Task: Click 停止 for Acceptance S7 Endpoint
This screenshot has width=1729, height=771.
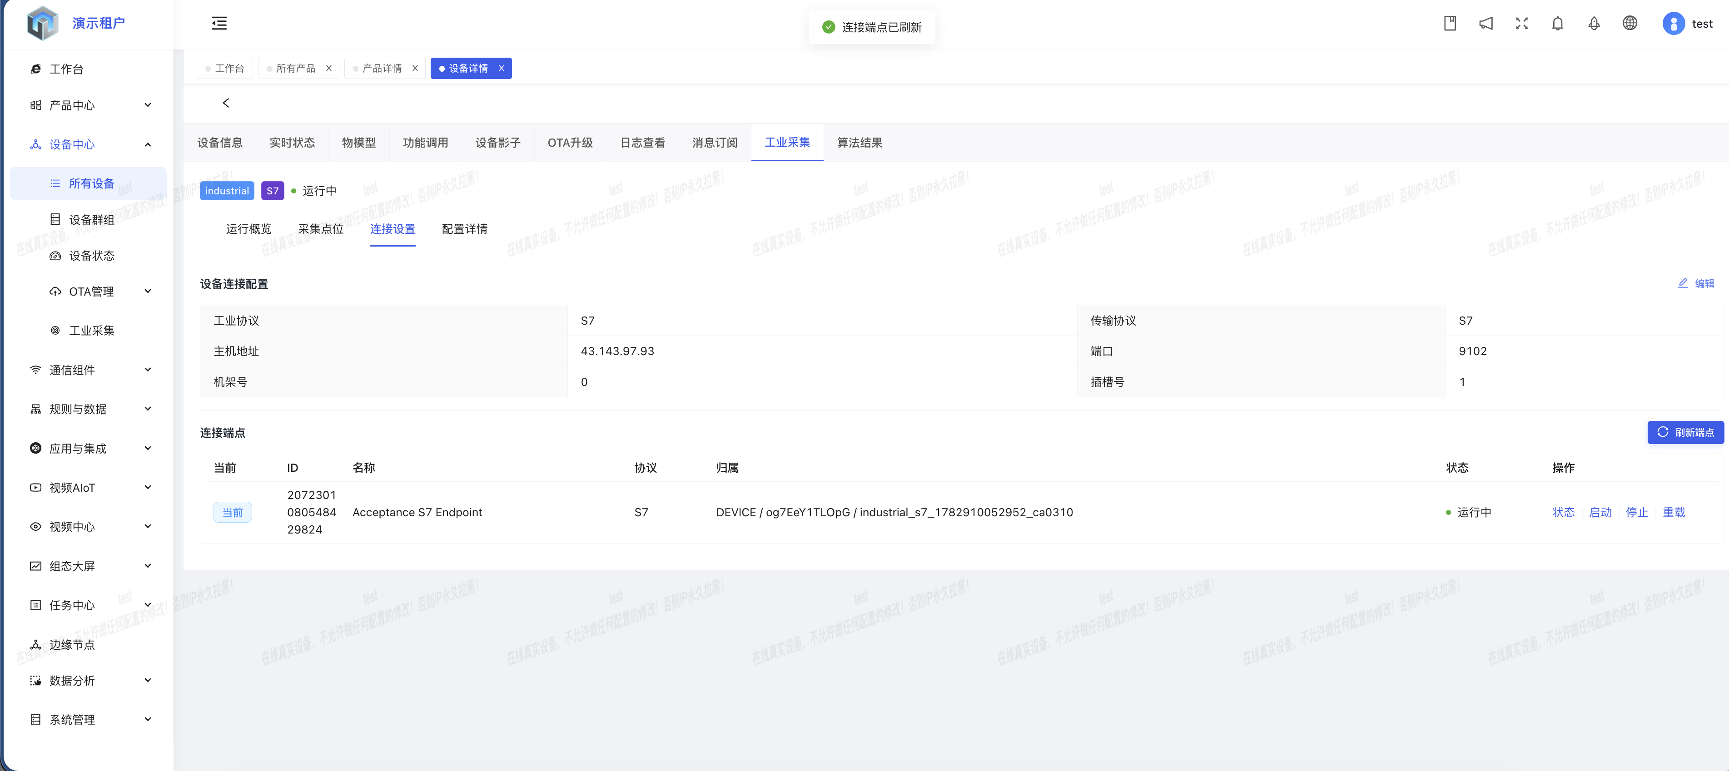Action: pos(1636,512)
